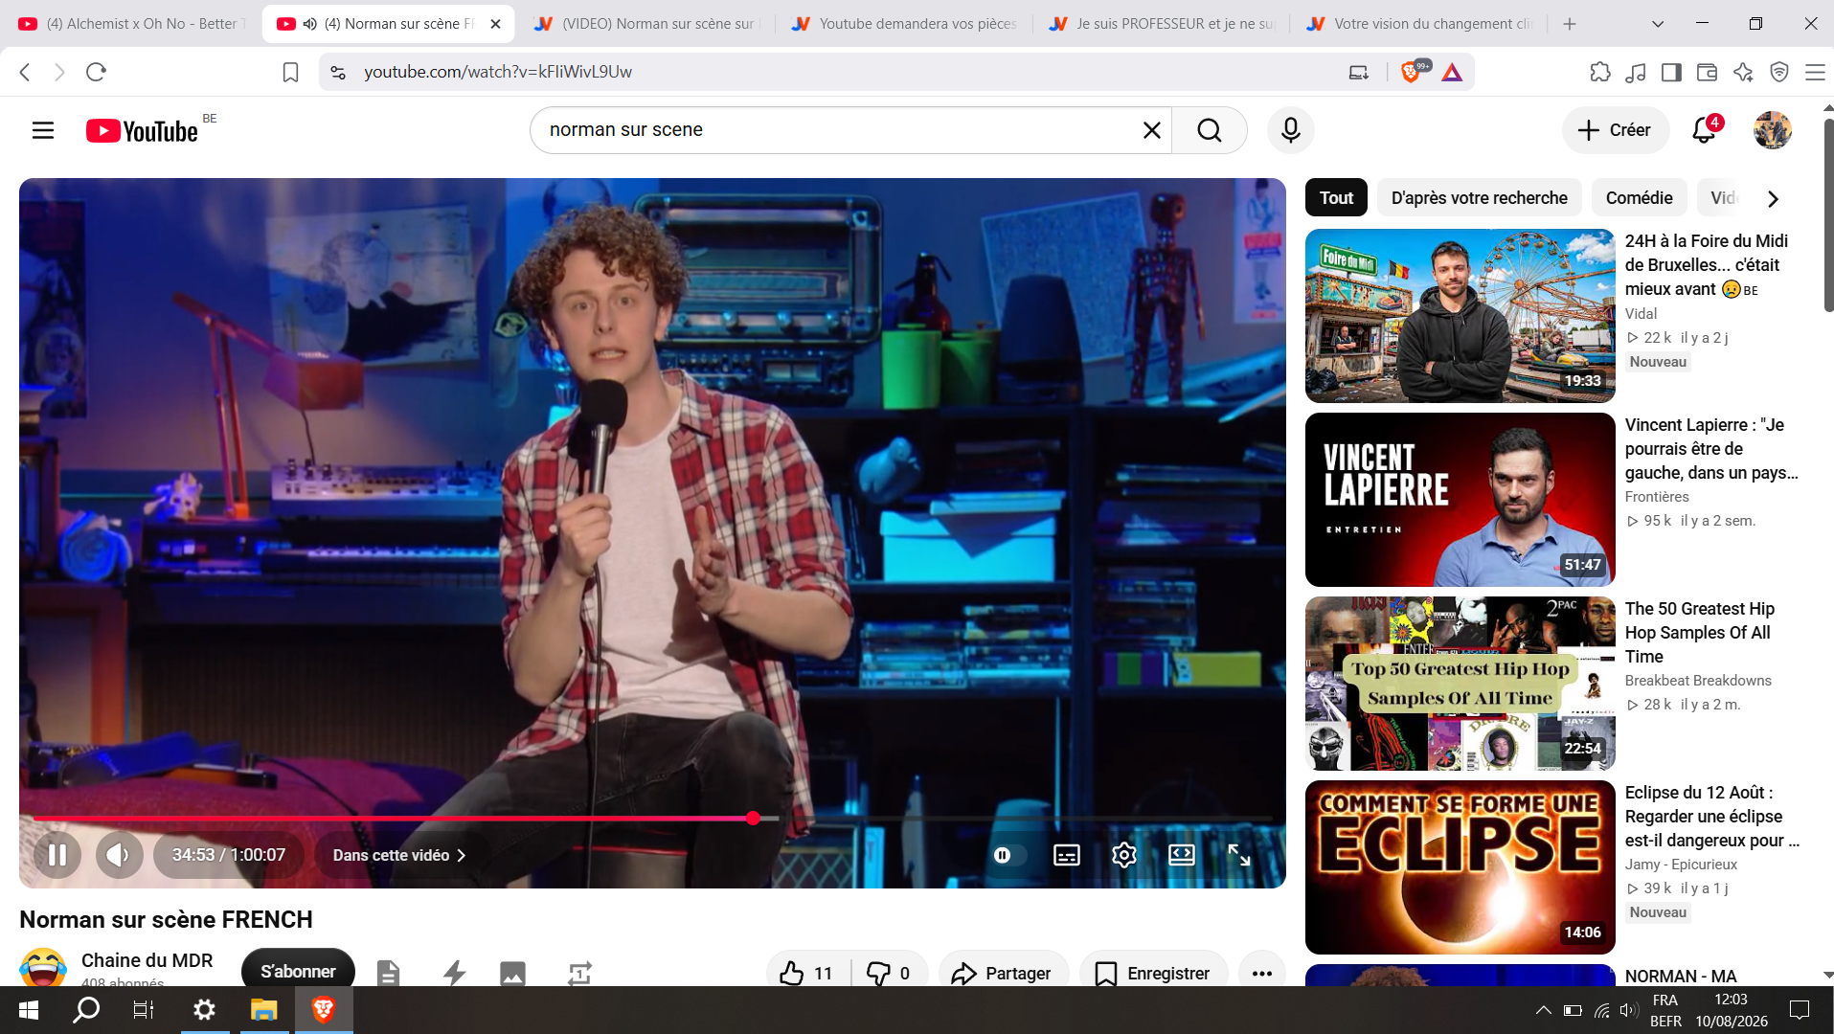The width and height of the screenshot is (1834, 1034).
Task: Expand the tab search dropdown arrow
Action: click(1658, 24)
